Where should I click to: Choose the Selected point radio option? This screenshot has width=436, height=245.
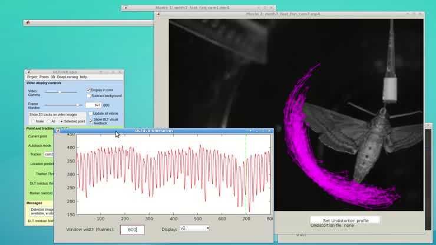[62, 121]
